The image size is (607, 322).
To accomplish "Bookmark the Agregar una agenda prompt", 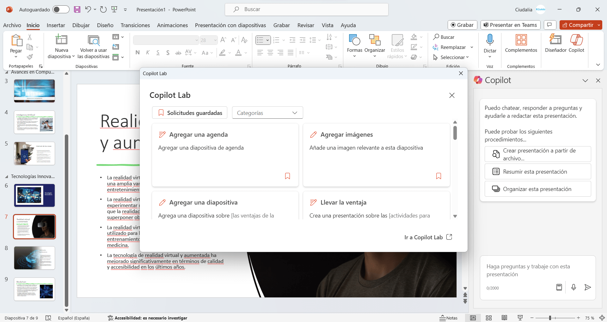I will click(x=287, y=176).
